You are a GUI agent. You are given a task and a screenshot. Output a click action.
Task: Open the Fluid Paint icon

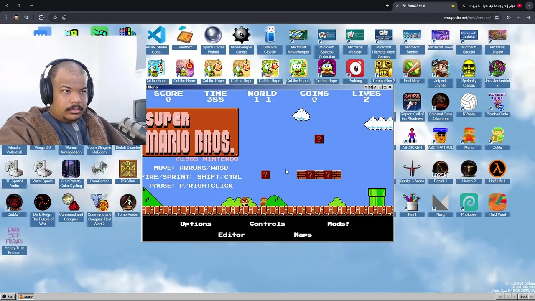497,205
